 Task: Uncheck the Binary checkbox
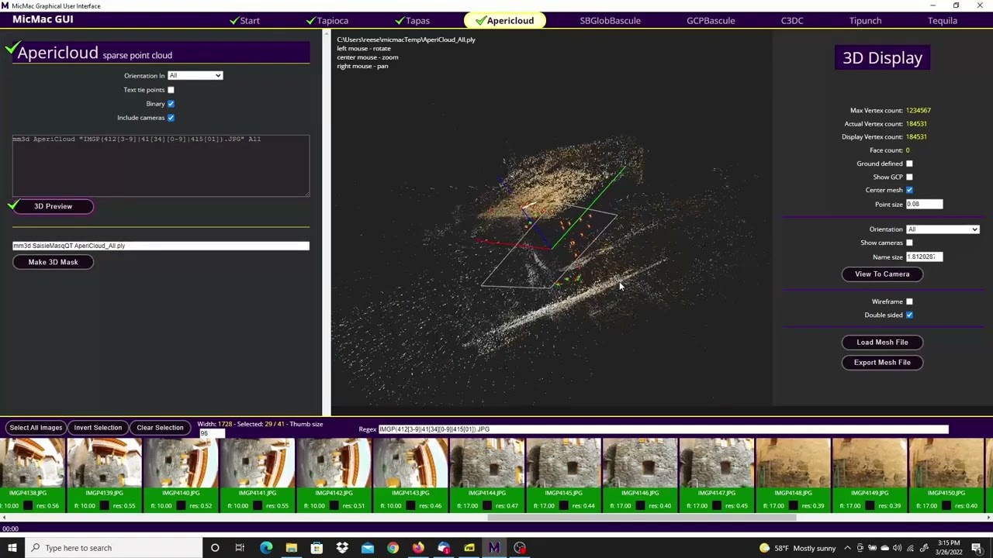click(171, 104)
